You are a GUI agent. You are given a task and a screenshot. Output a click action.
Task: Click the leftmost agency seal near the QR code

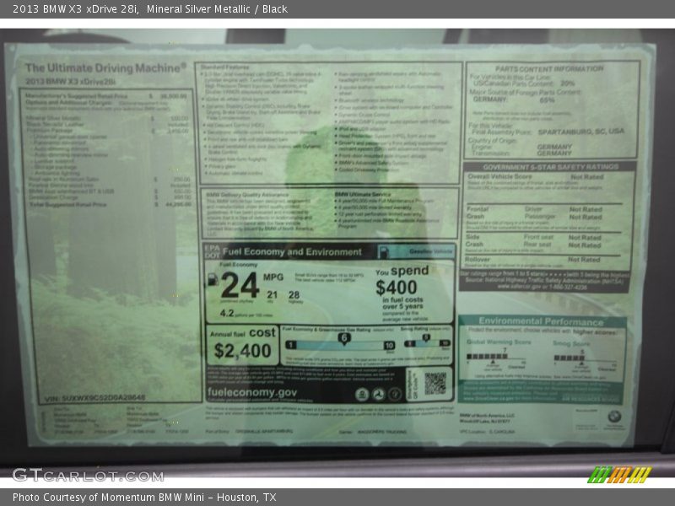click(362, 394)
